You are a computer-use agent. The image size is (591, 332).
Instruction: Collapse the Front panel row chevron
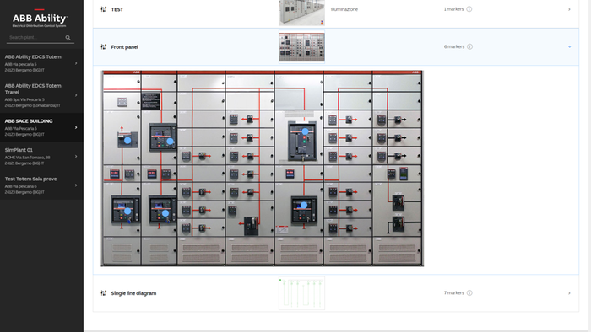570,46
